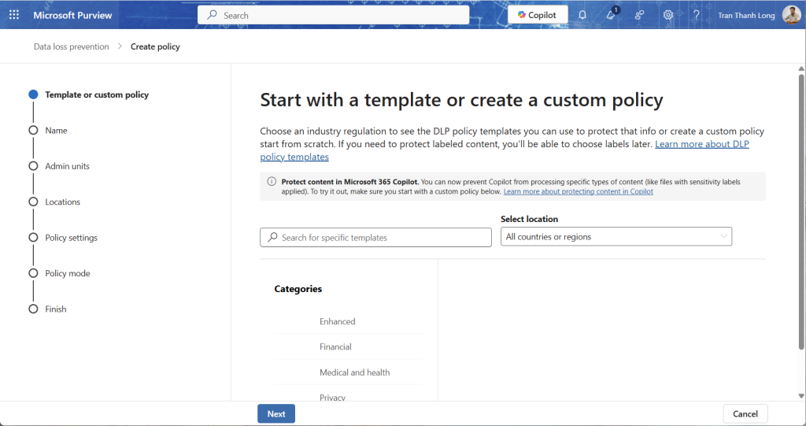Choose the Enhanced category
The height and width of the screenshot is (426, 806).
coord(337,321)
